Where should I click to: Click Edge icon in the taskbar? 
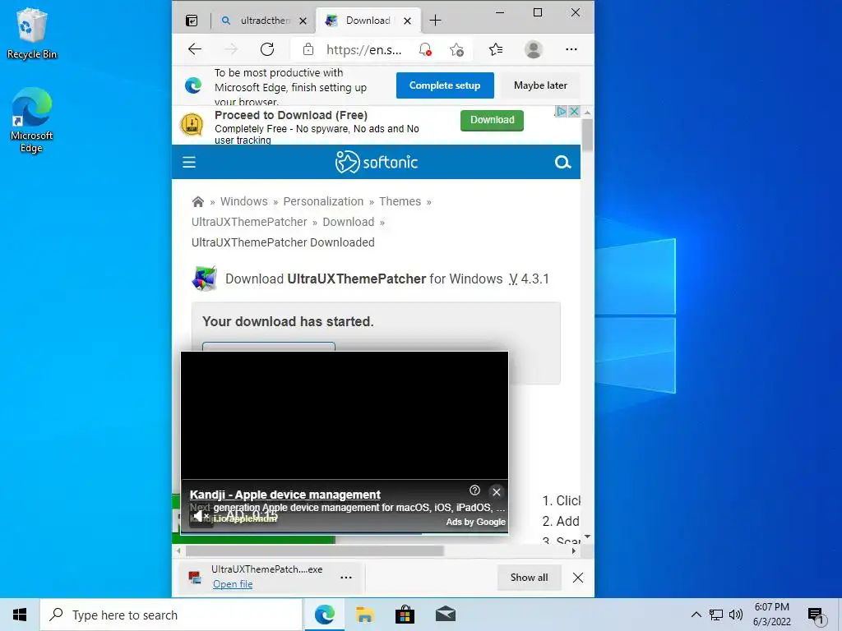324,615
